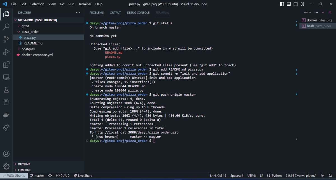Open errors and warnings count in status bar
This screenshot has height=180, width=336.
click(63, 176)
